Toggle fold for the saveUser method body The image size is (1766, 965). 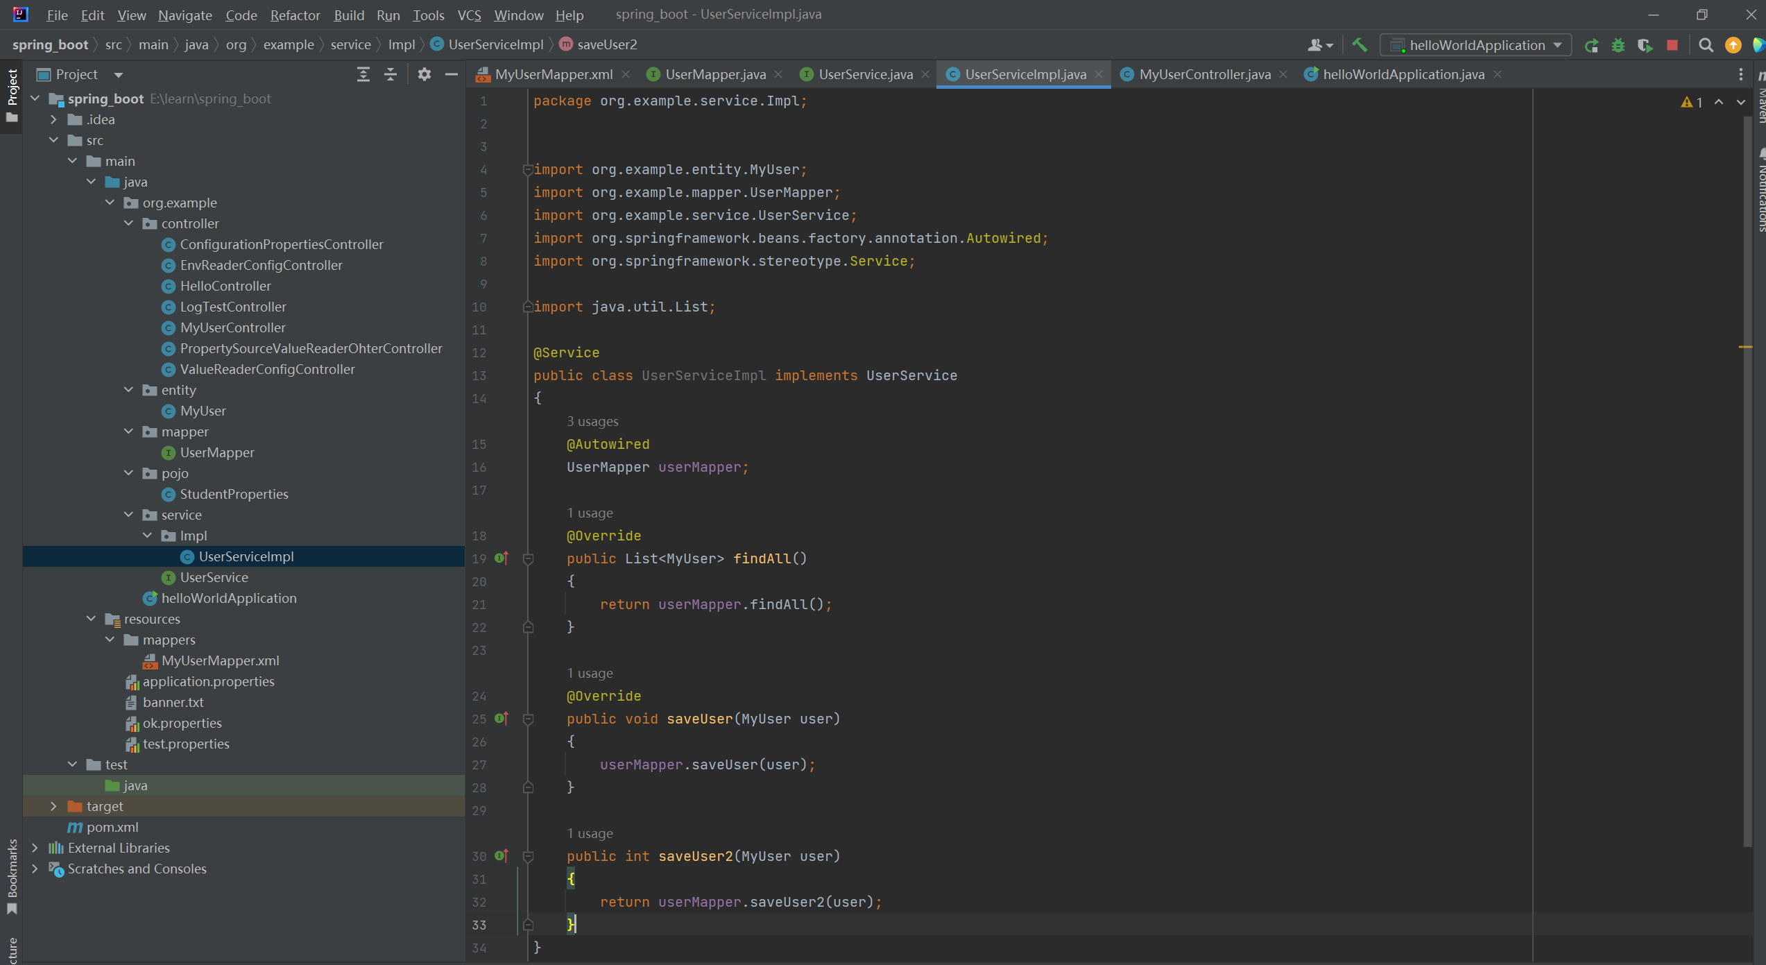(x=528, y=719)
